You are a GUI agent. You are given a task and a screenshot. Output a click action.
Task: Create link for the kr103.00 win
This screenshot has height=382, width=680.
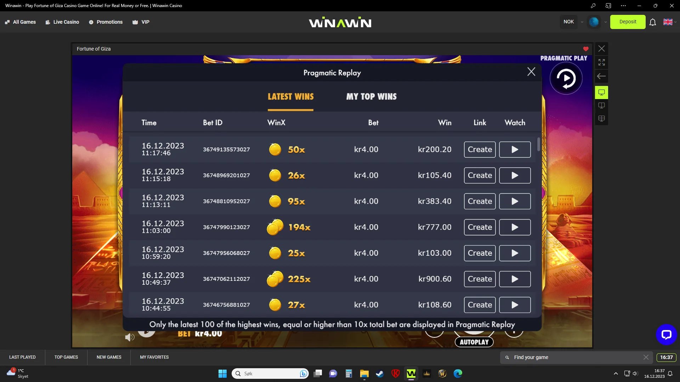click(480, 253)
